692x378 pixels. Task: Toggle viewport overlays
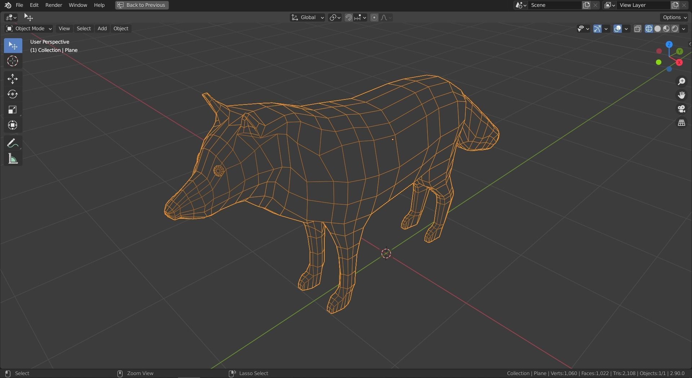[617, 29]
